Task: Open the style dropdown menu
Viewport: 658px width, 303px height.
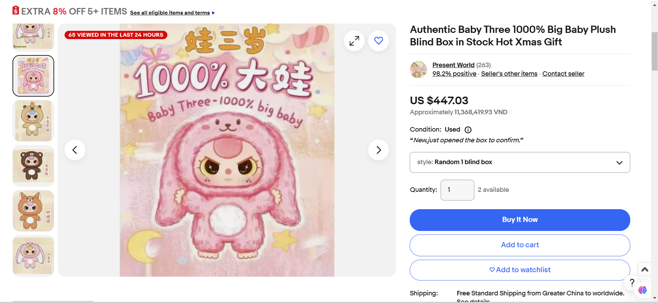Action: pos(520,162)
